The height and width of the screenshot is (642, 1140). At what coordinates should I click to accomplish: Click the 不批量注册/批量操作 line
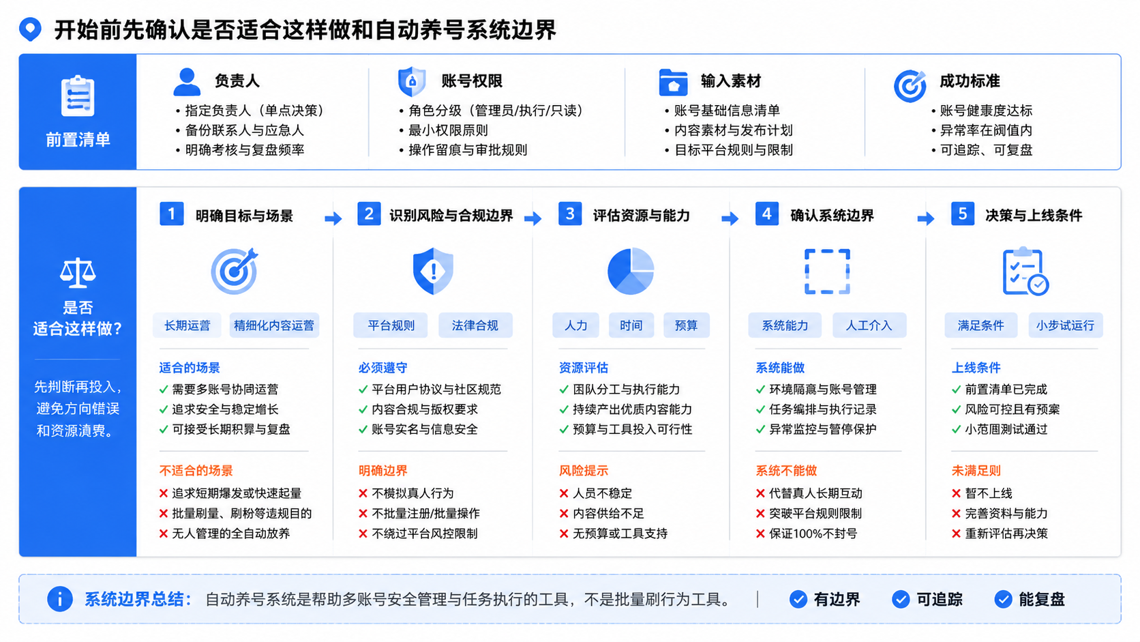[x=419, y=513]
